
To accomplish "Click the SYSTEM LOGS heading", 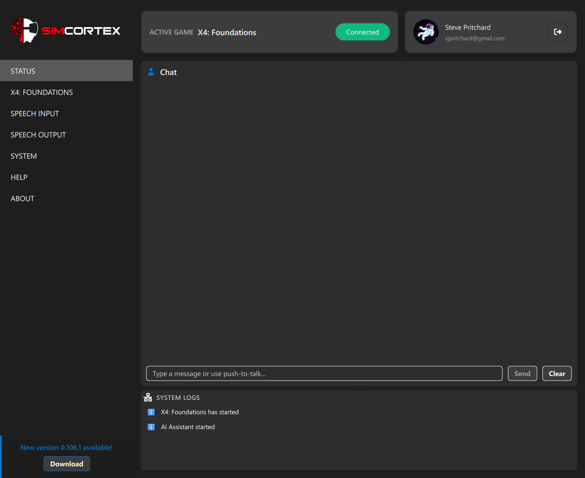I will [178, 398].
